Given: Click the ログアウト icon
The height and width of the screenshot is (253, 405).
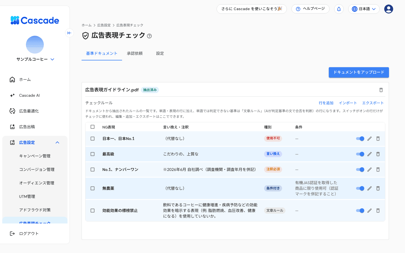Looking at the screenshot, I should [x=12, y=234].
